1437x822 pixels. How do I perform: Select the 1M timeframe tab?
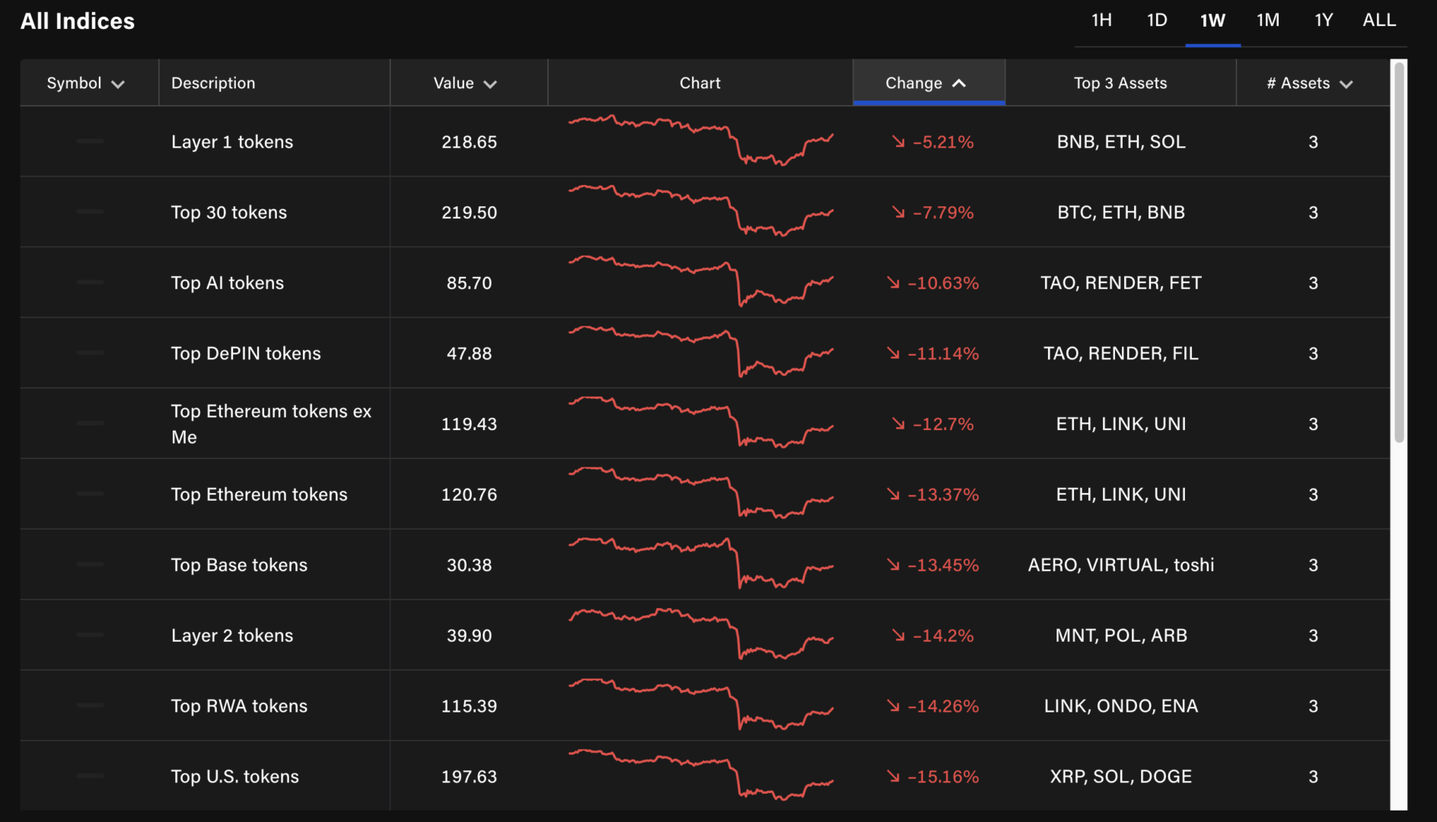[1267, 21]
